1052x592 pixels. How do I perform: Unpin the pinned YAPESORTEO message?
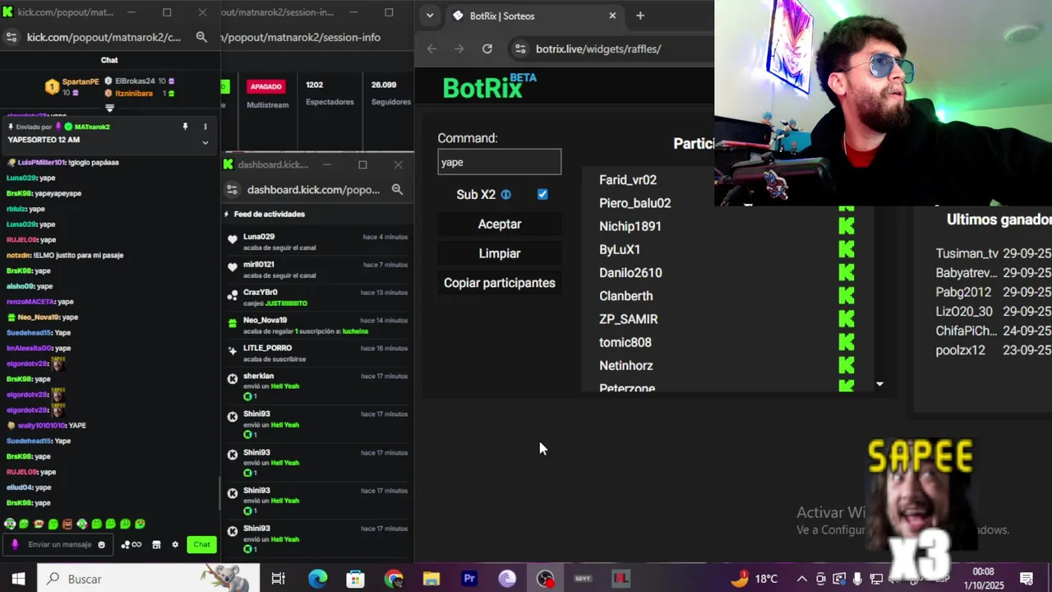(185, 127)
